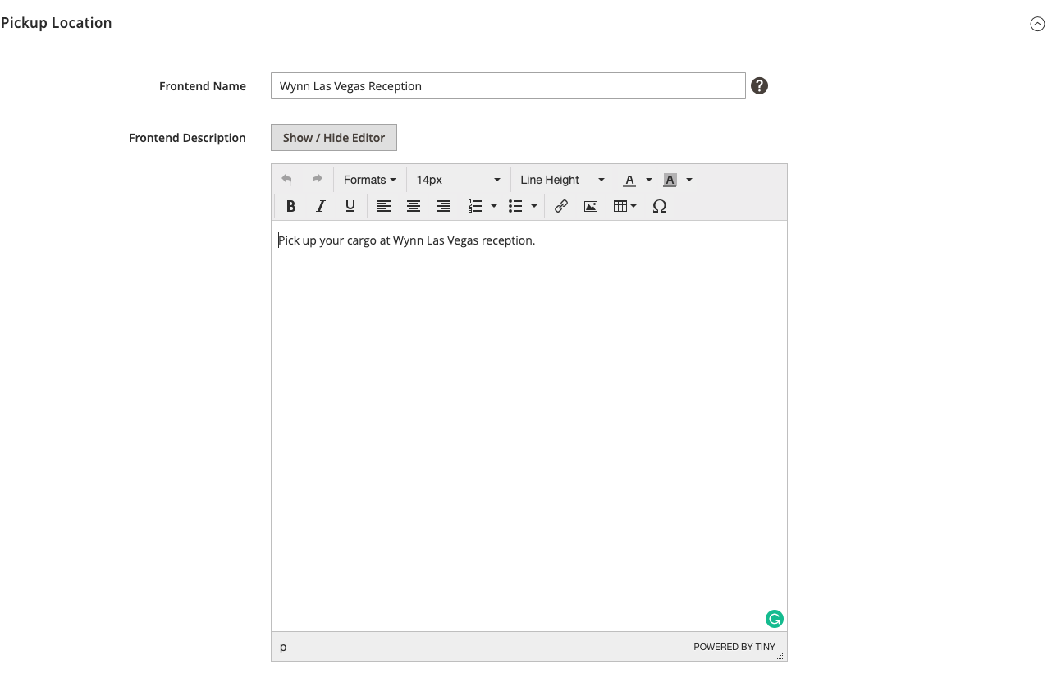The width and height of the screenshot is (1052, 682).
Task: Open the special character Omega picker
Action: pos(660,206)
